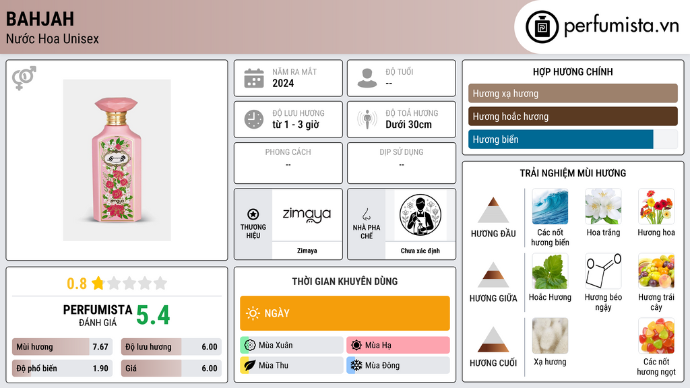Click the leaf icon for Mùa Thu

250,365
